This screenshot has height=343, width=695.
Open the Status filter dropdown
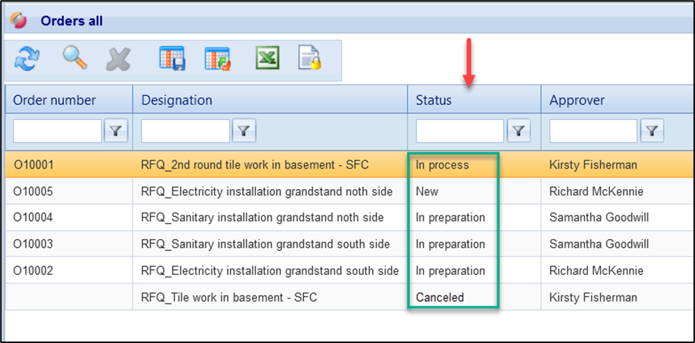click(x=519, y=131)
